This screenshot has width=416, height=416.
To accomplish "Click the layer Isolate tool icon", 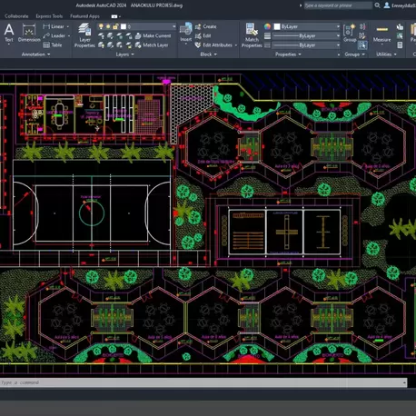I will tap(110, 36).
